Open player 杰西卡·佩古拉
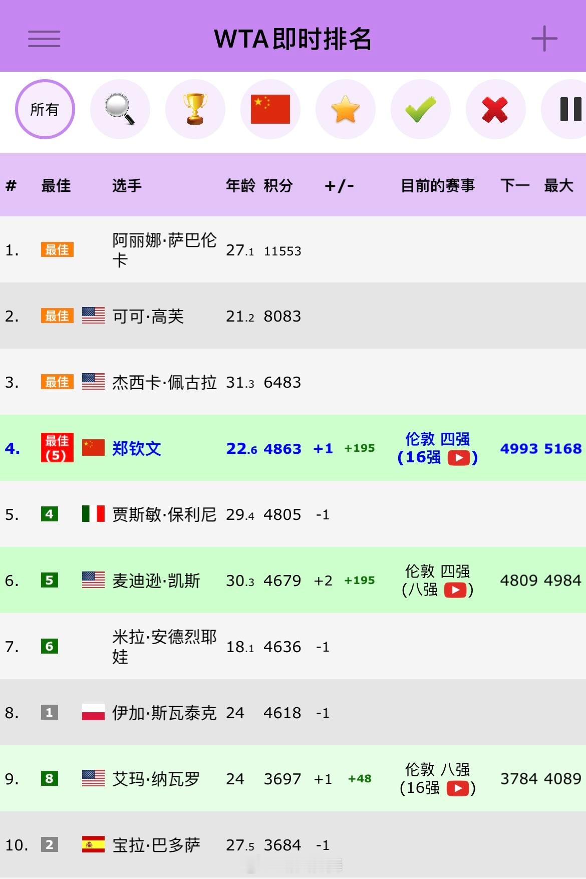Screen dimensions: 586x879 164,382
